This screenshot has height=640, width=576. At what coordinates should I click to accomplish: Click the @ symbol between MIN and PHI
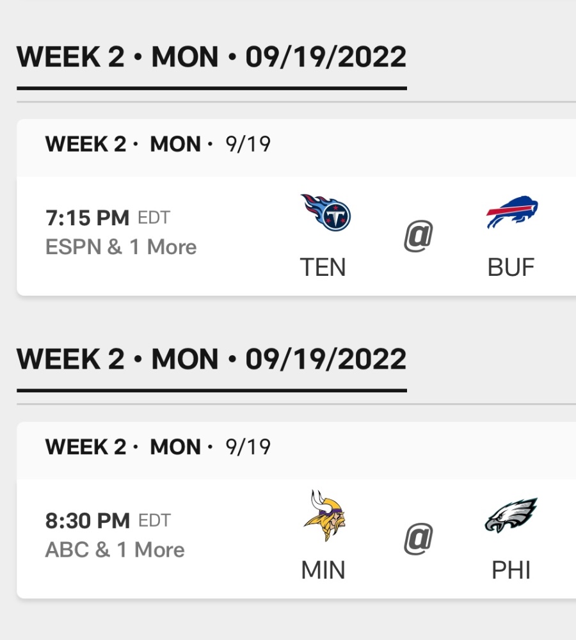coord(418,539)
